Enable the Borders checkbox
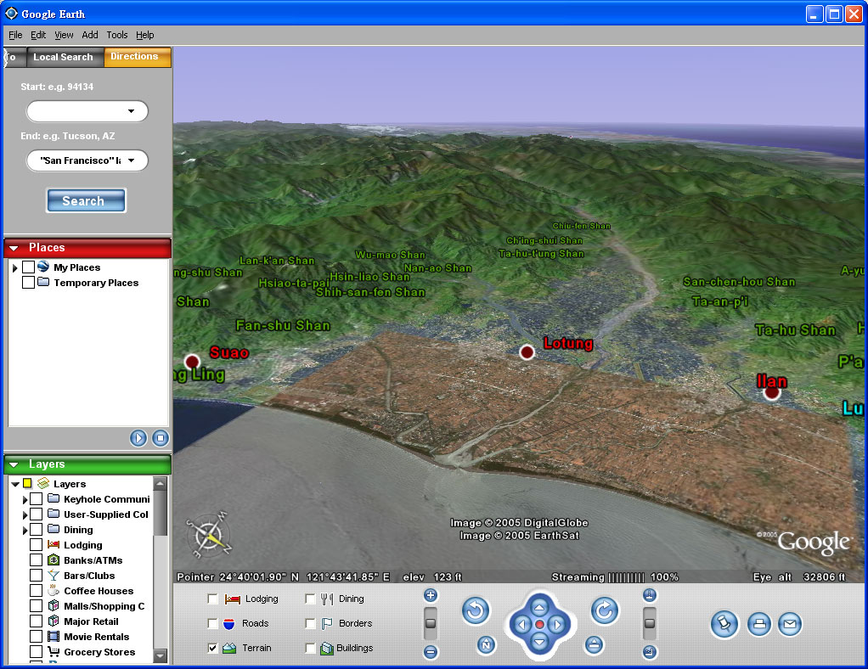This screenshot has width=868, height=669. click(310, 624)
